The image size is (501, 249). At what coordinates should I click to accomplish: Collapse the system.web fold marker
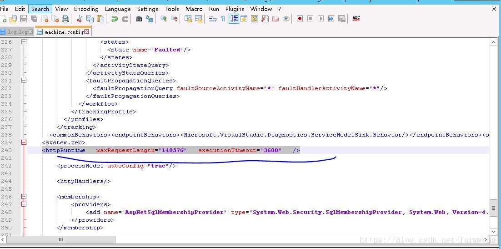tap(24, 142)
